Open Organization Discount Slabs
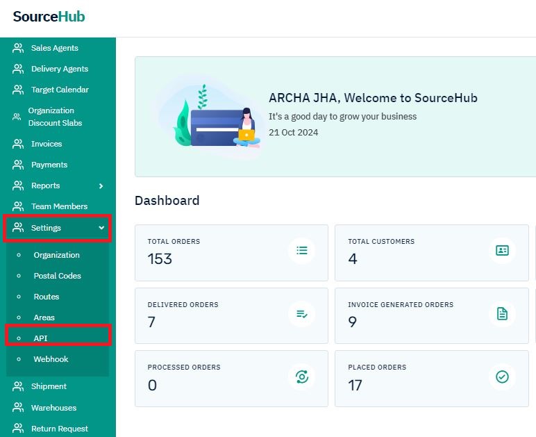 click(x=54, y=117)
